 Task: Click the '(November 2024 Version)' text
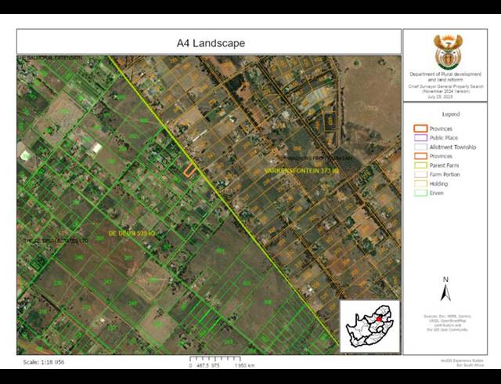pos(445,92)
